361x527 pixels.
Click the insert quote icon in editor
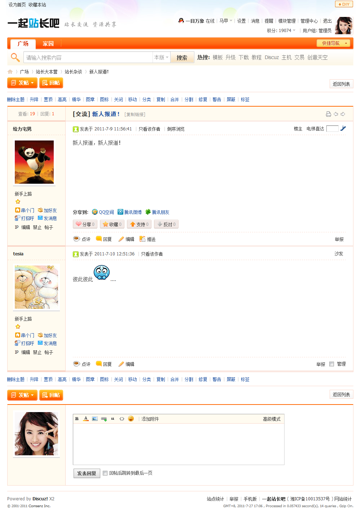point(113,419)
